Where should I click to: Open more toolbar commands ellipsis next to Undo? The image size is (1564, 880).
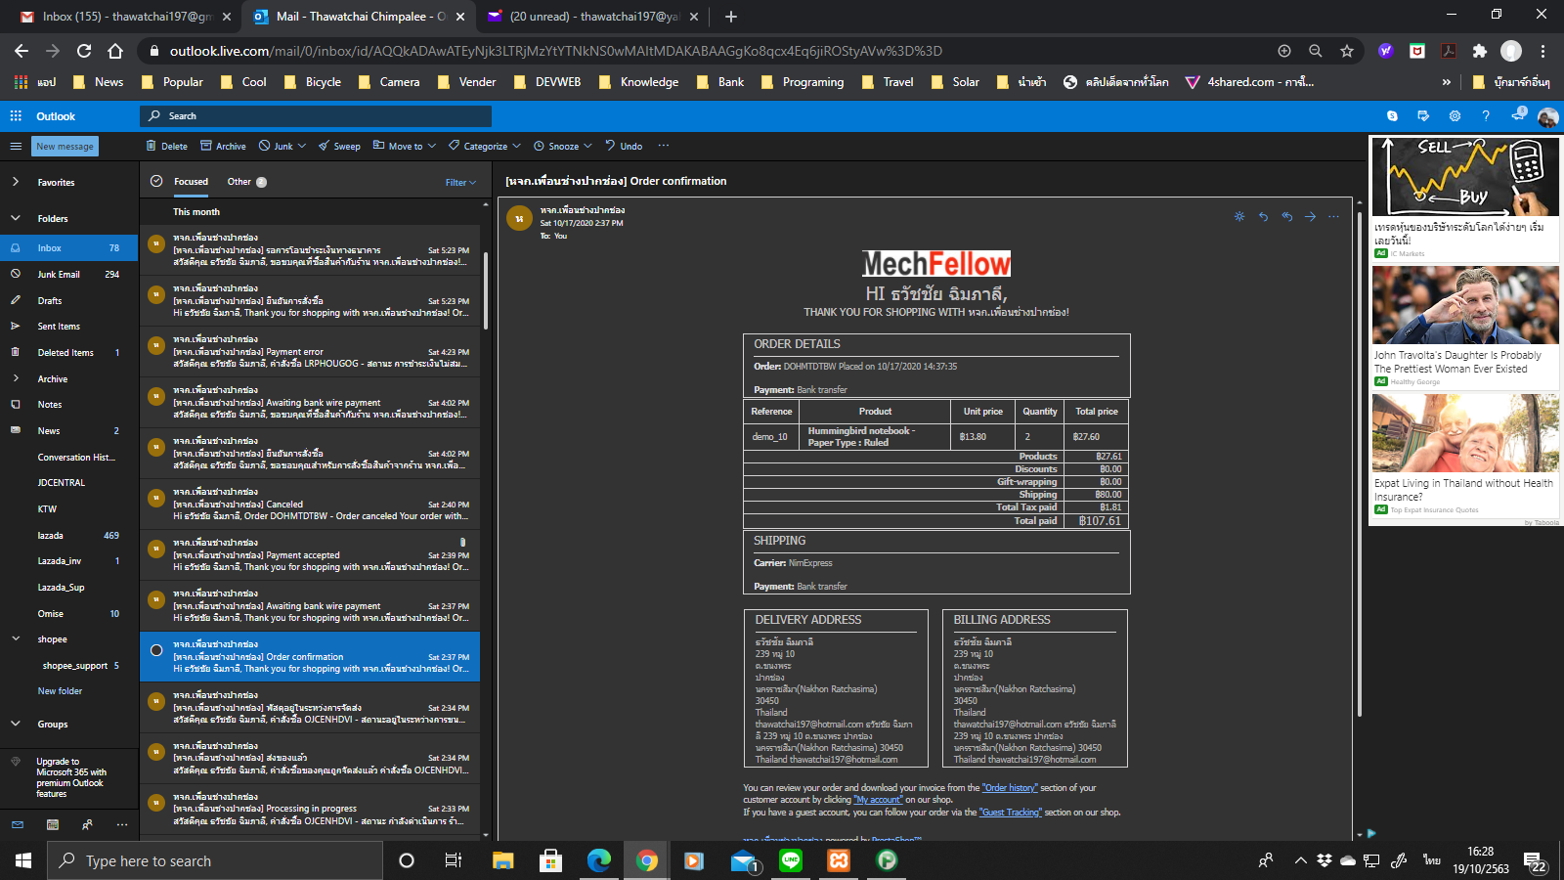(x=664, y=146)
